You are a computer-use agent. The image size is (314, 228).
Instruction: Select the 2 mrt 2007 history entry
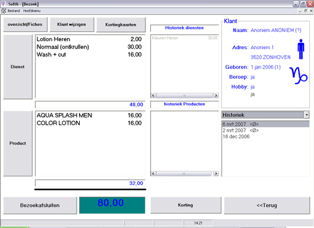point(266,130)
